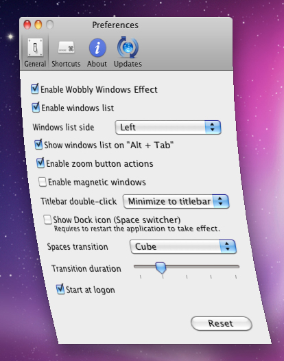Screen dimensions: 284x361
Task: Open the Updates globe icon
Action: tap(128, 47)
